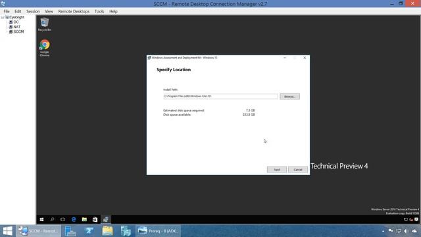
Task: Open the Session menu
Action: point(33,11)
